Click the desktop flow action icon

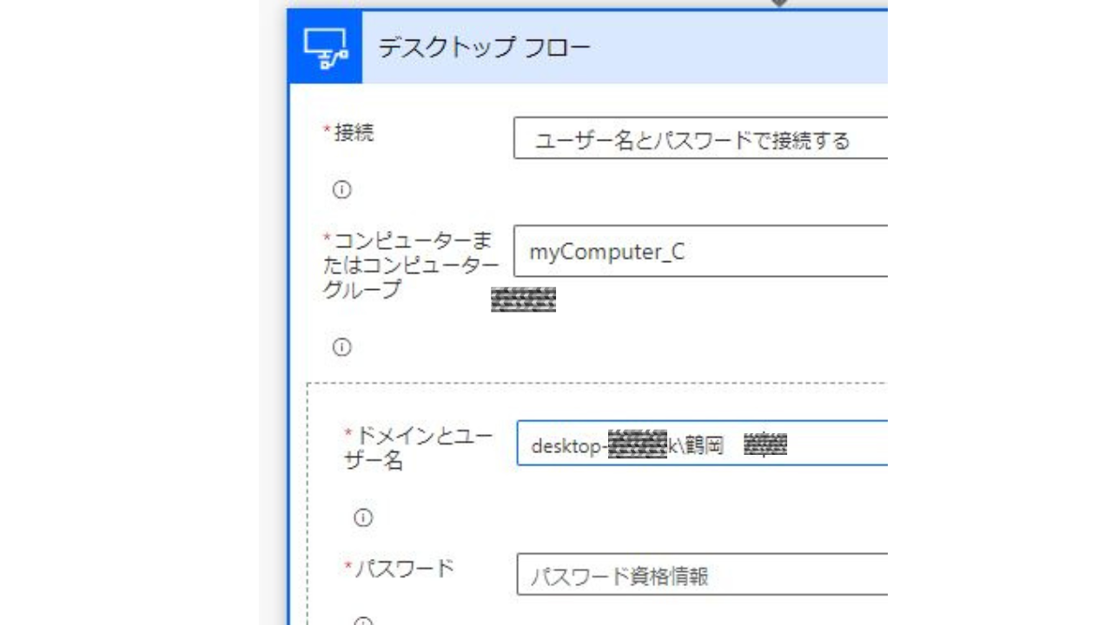[325, 47]
